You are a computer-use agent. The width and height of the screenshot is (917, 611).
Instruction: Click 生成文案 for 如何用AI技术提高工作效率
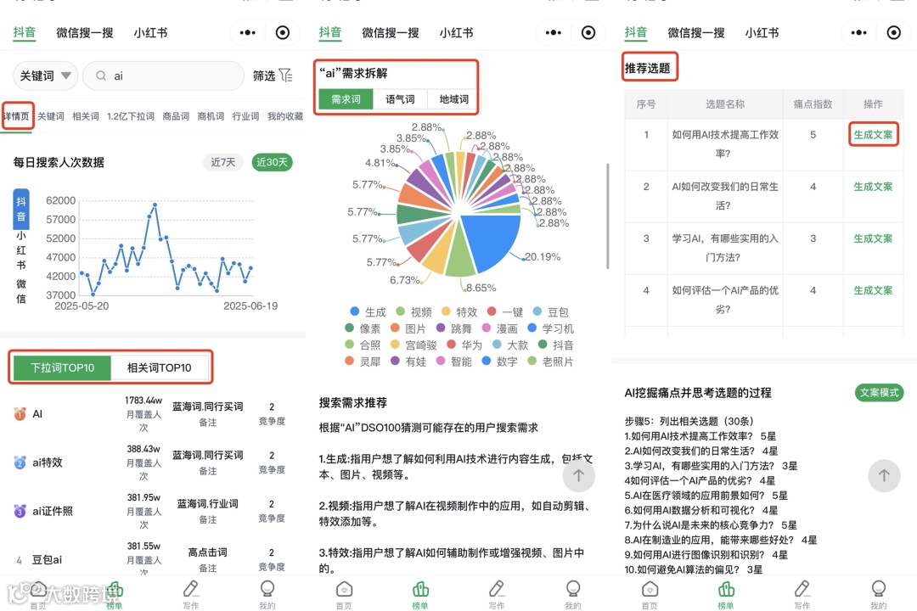[x=873, y=135]
